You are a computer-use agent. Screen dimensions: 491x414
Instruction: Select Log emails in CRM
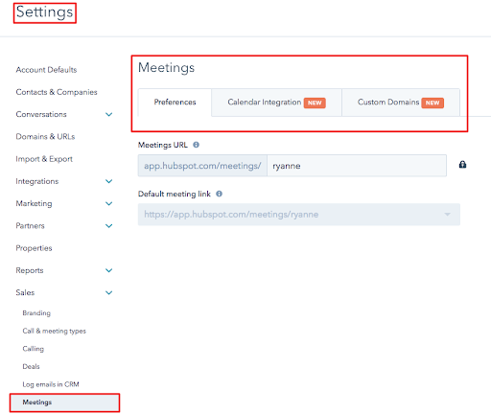click(x=51, y=384)
